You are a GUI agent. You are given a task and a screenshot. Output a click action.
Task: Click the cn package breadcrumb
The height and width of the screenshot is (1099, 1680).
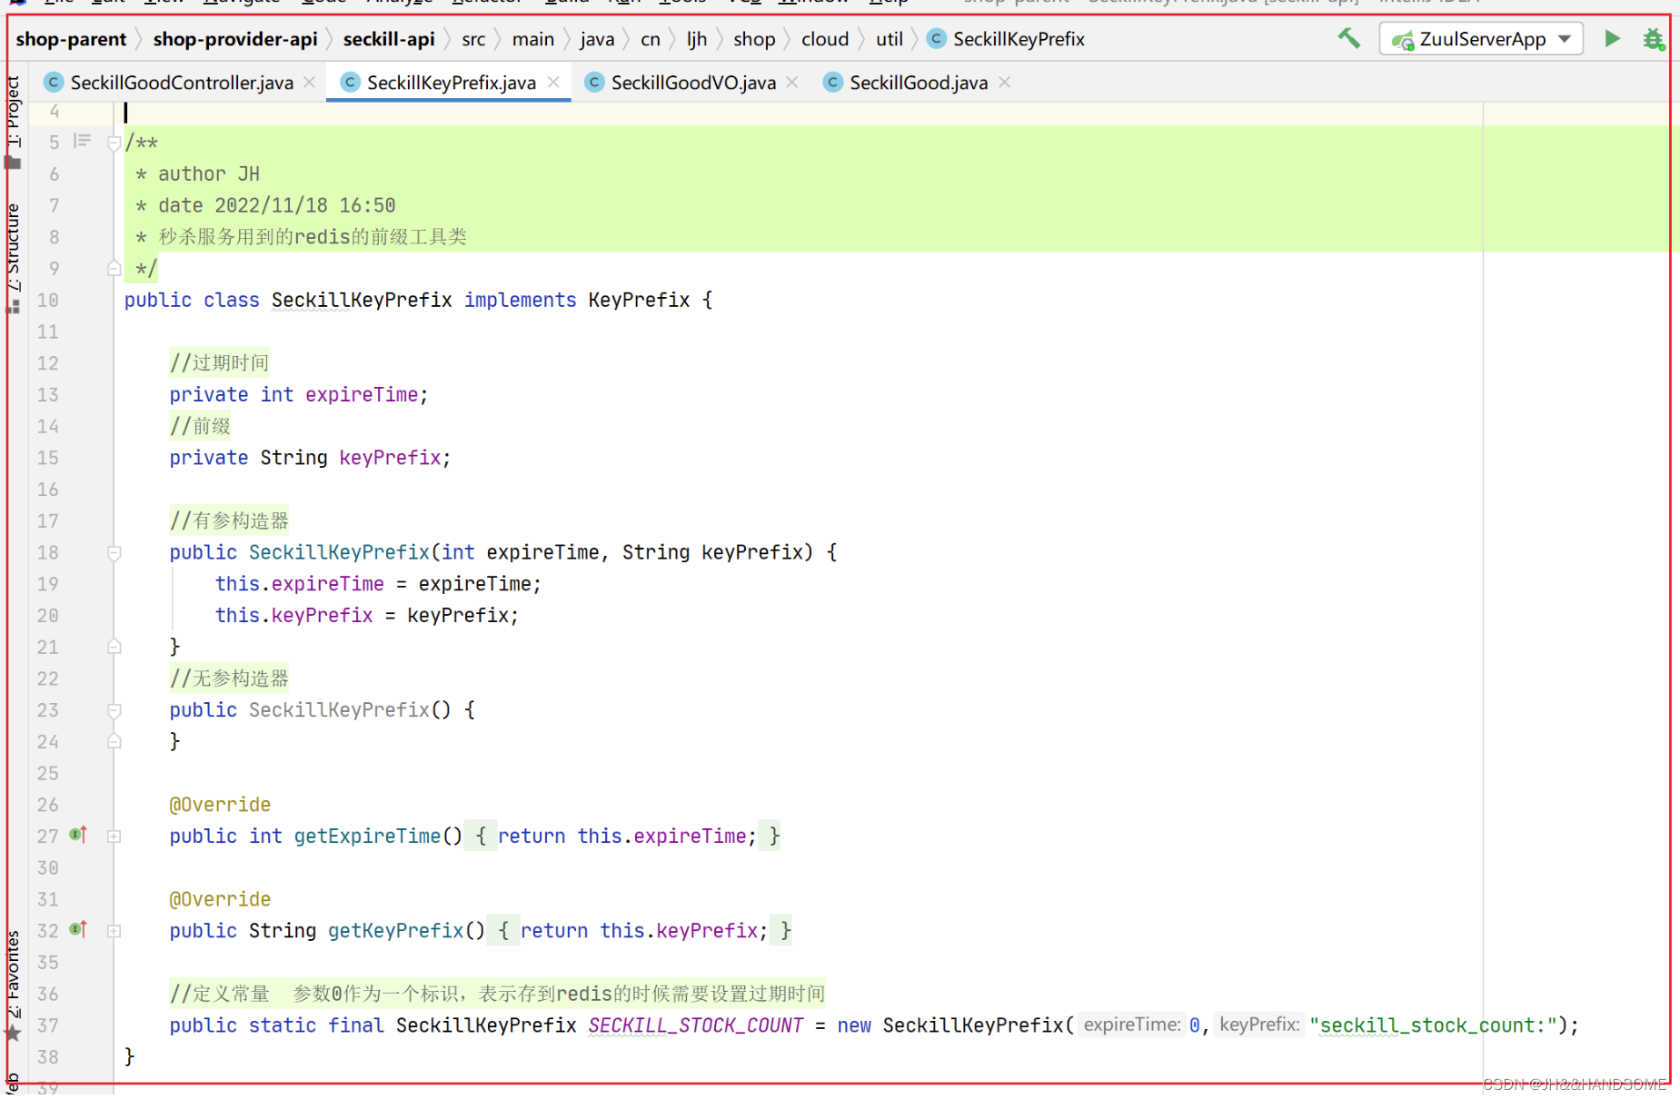[x=651, y=39]
